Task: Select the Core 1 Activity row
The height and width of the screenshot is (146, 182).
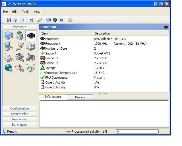Action: [x=104, y=82]
